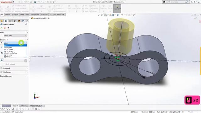Screen dimensions: 201x113
Task: Open the options gear in top toolbar
Action: (54, 2)
